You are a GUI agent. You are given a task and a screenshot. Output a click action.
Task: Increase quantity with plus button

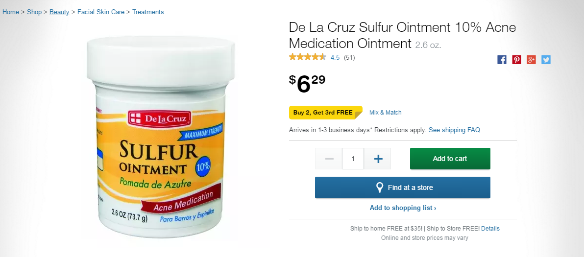tap(378, 159)
